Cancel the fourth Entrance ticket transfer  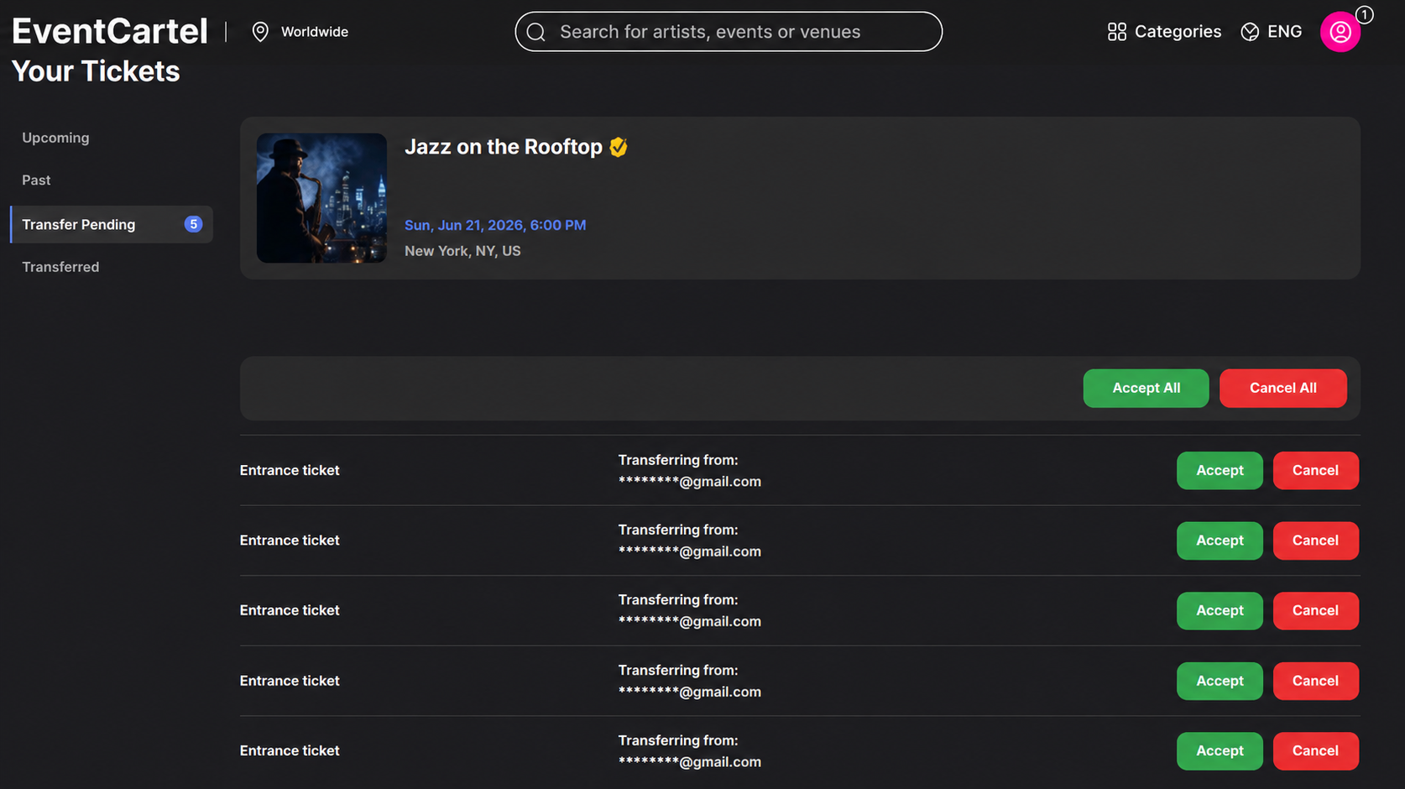tap(1315, 681)
